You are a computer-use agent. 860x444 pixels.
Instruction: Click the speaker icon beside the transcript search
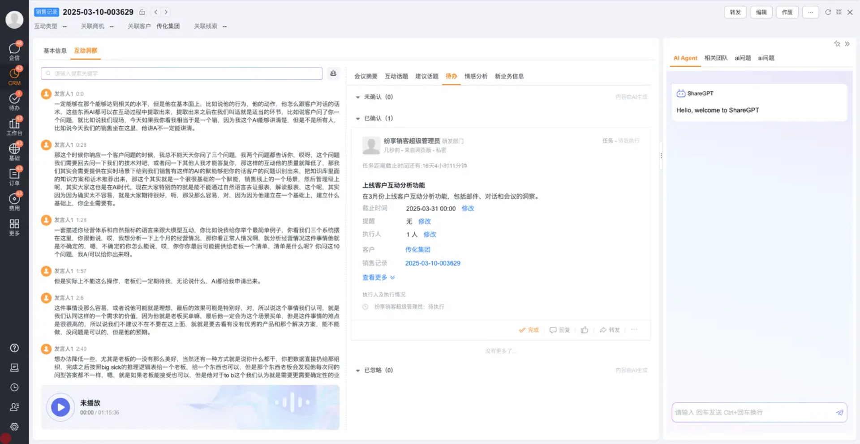[333, 73]
